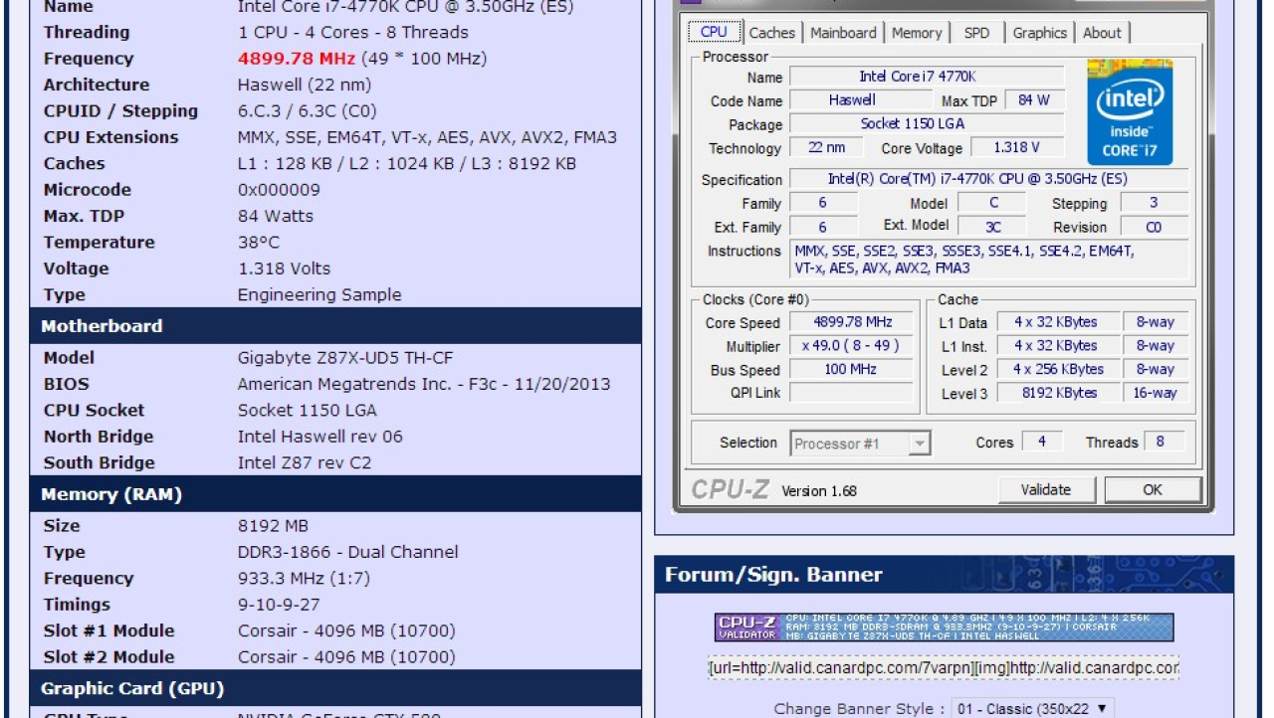Click the BIOS American Megatrends value
The height and width of the screenshot is (718, 1274).
pos(424,384)
